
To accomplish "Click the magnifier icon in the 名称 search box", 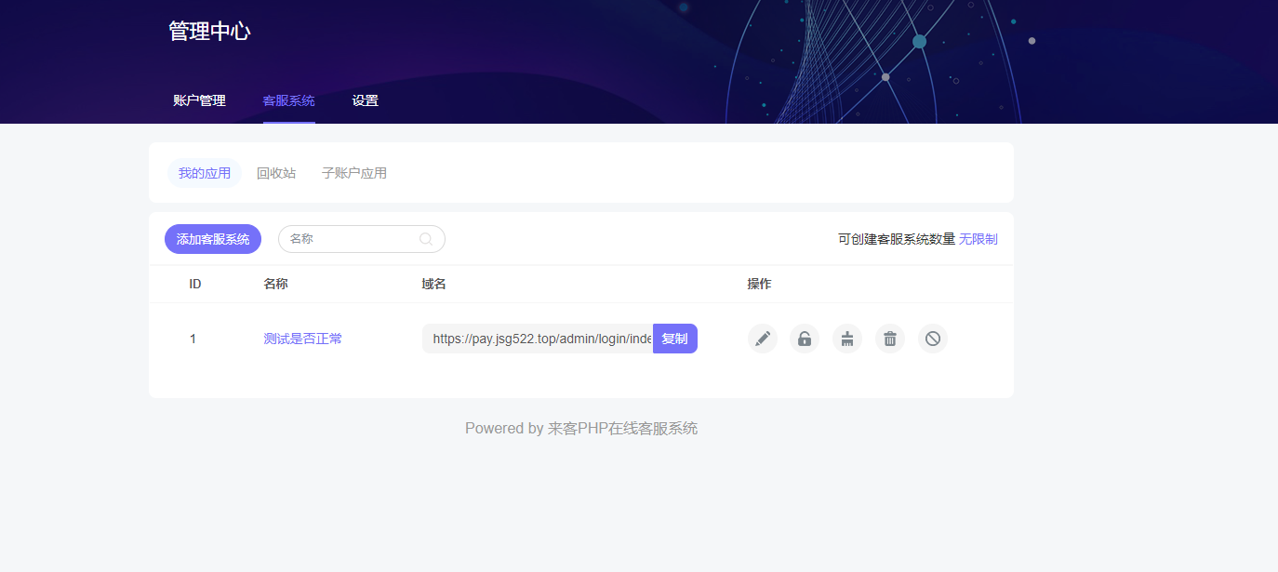I will point(426,239).
